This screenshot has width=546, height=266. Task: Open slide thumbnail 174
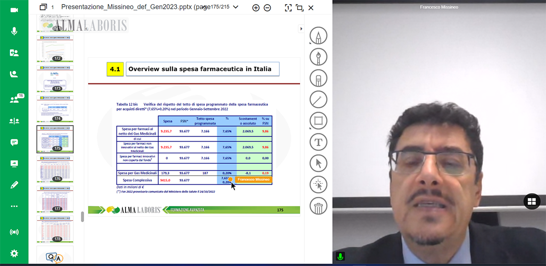[x=55, y=108]
